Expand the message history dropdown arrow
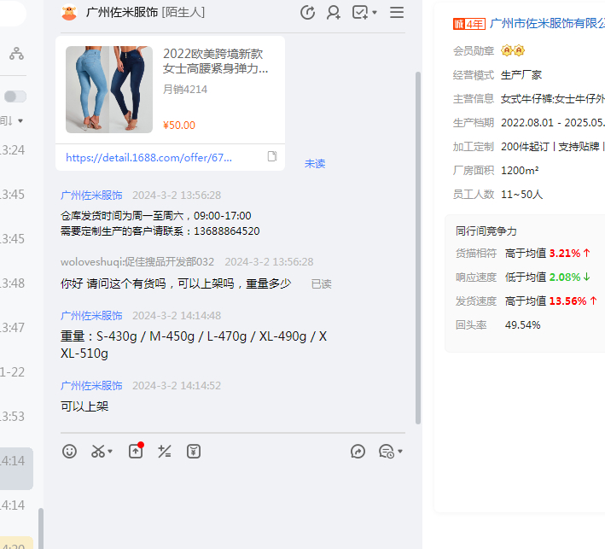 pyautogui.click(x=400, y=452)
